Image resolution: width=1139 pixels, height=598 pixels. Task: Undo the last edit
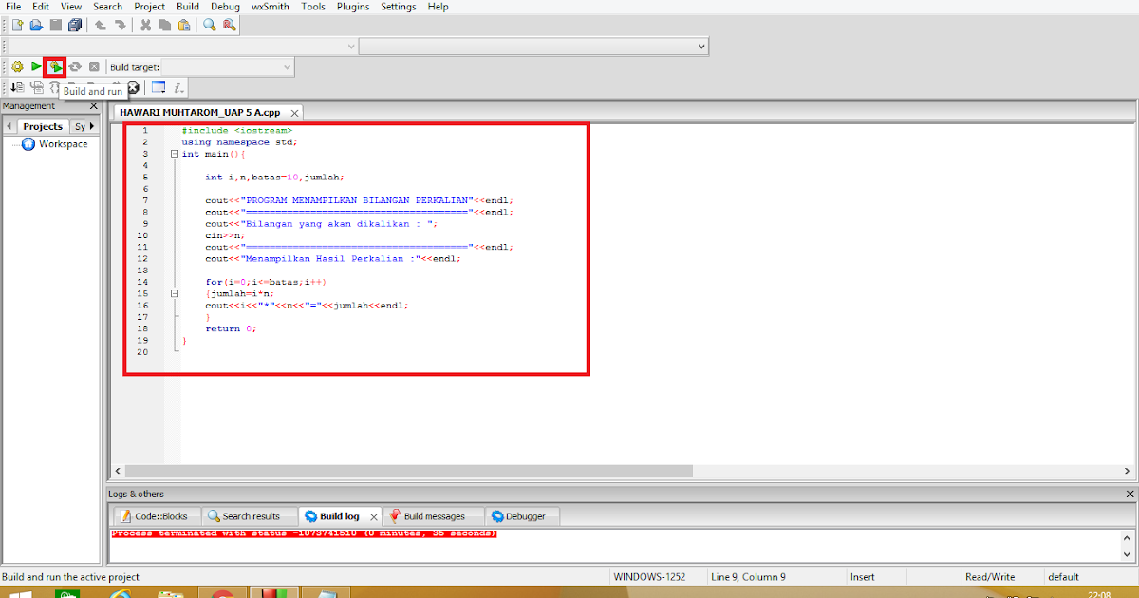pos(100,26)
